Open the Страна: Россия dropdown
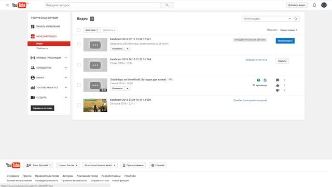The height and width of the screenshot is (187, 332). 68,165
